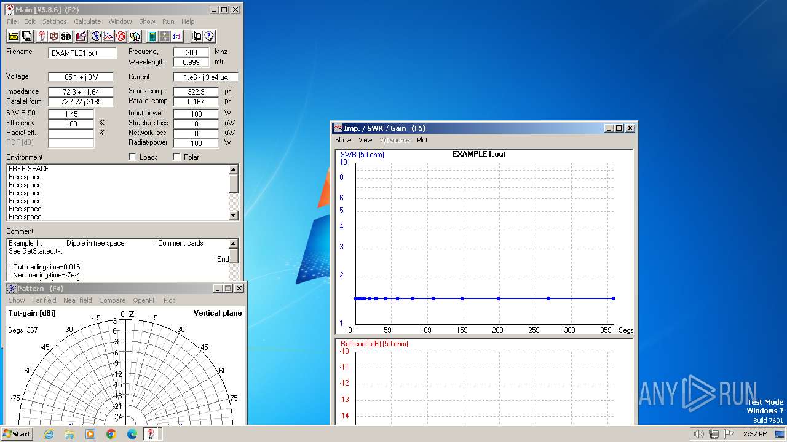
Task: Click 'SWR (50 ohm)' graph label
Action: (x=362, y=155)
